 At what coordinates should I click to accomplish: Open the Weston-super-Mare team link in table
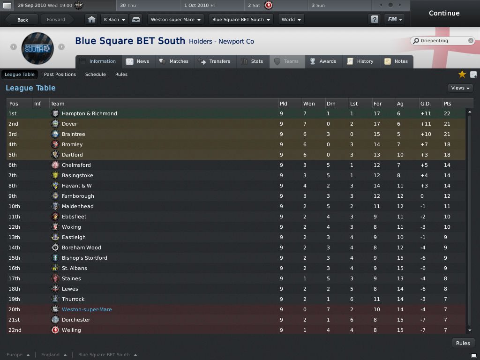pyautogui.click(x=87, y=309)
